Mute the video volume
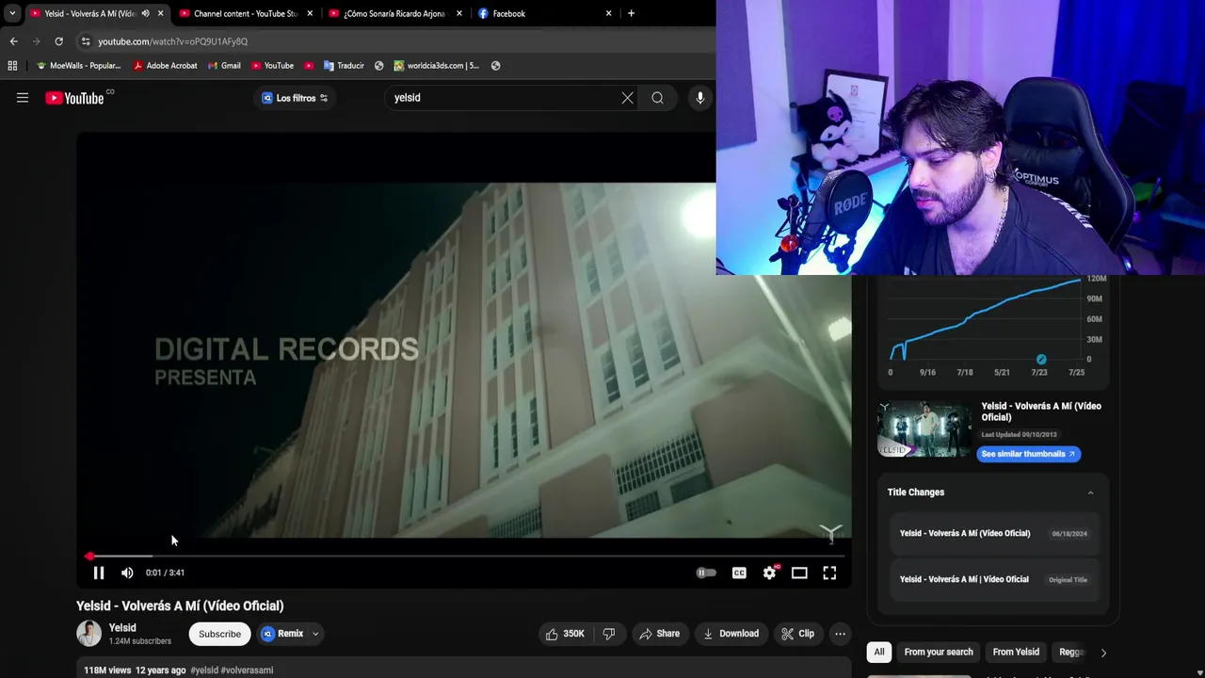 click(127, 573)
